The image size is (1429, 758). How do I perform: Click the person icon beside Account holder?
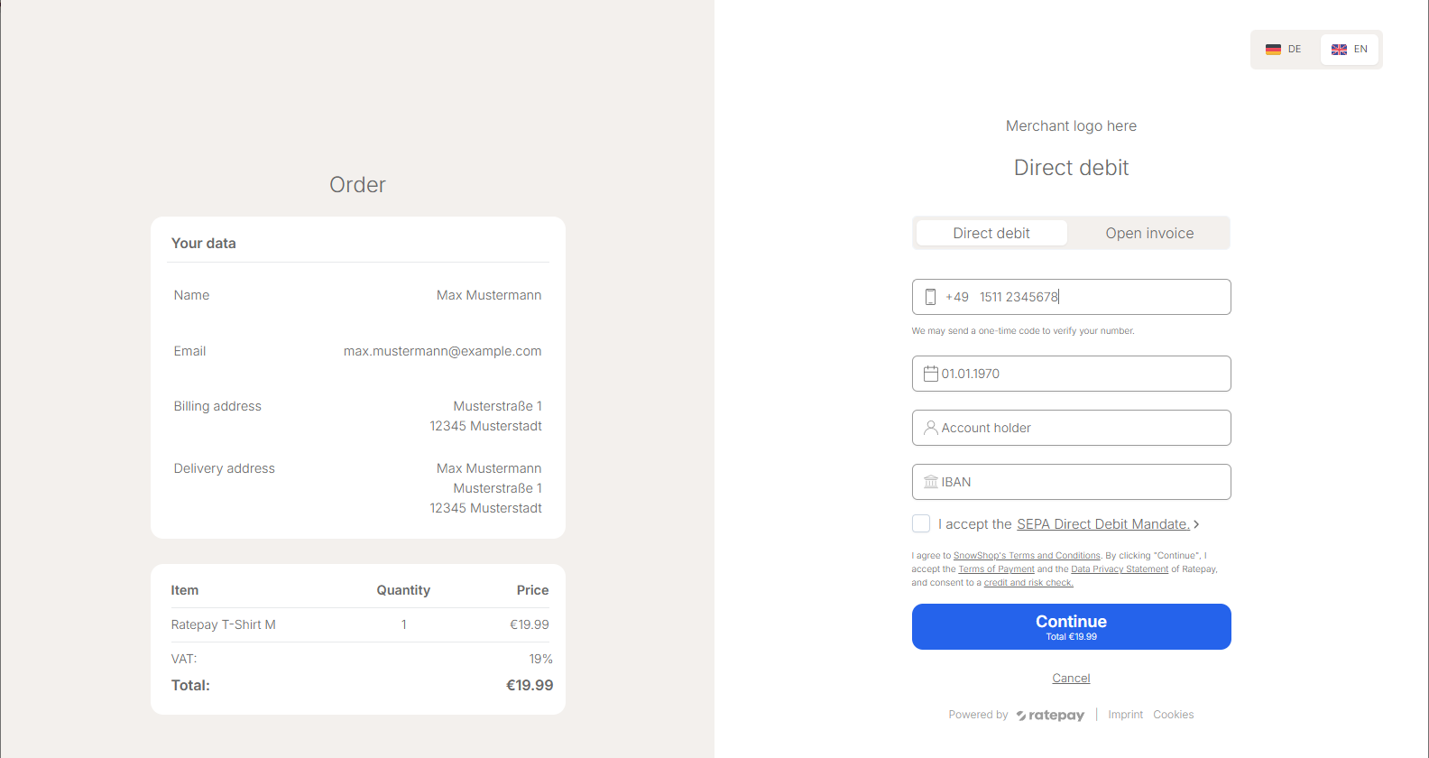(x=930, y=428)
